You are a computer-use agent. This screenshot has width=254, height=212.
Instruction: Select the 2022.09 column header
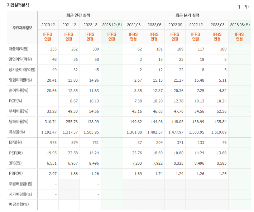[175, 25]
